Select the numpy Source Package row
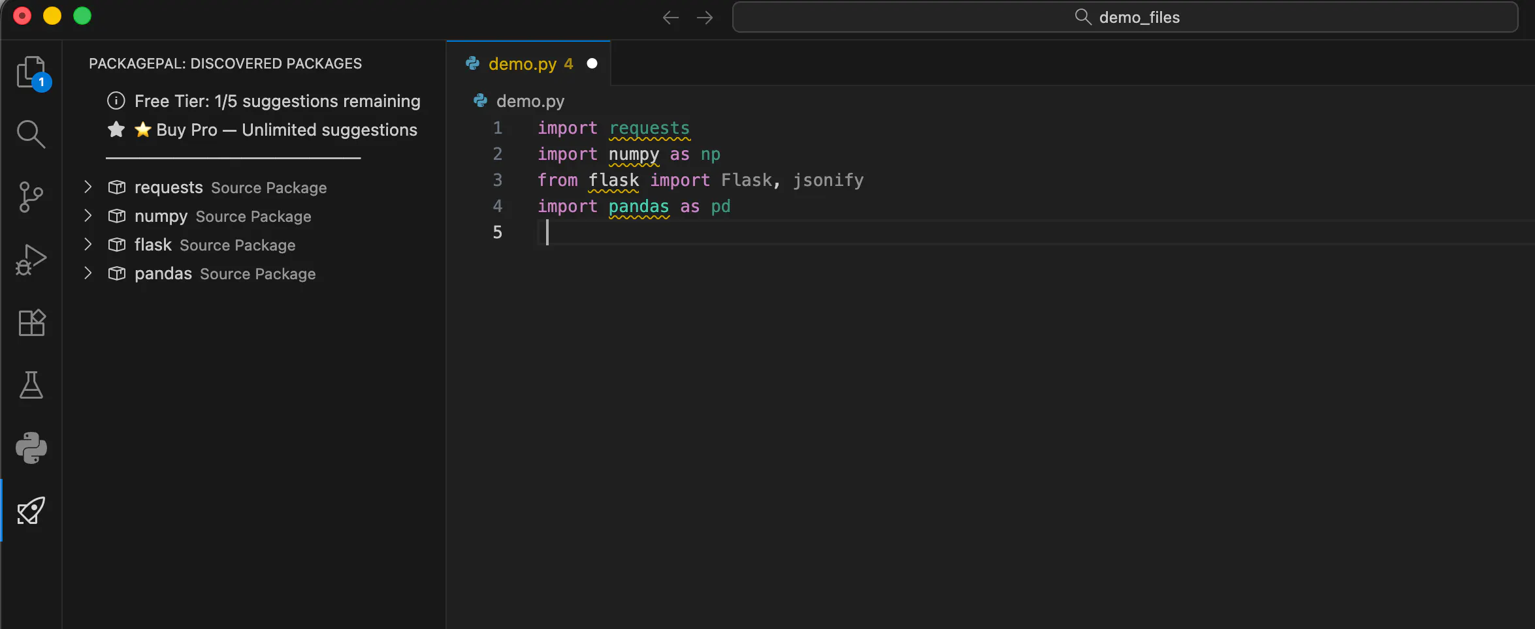Viewport: 1535px width, 629px height. click(x=255, y=216)
